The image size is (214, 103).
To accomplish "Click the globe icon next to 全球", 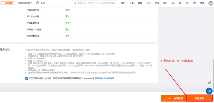I will [x=37, y=3].
